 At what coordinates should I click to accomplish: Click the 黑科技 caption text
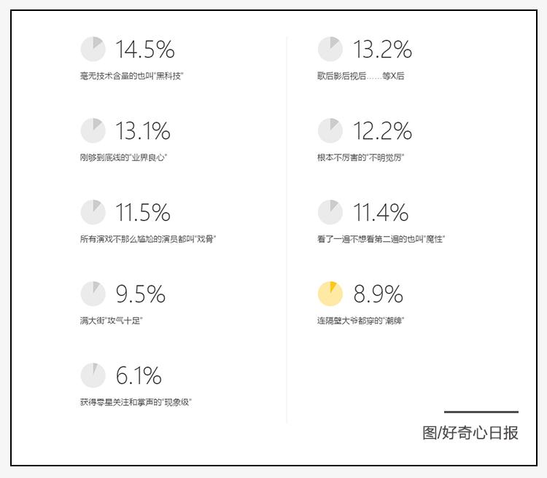point(132,76)
